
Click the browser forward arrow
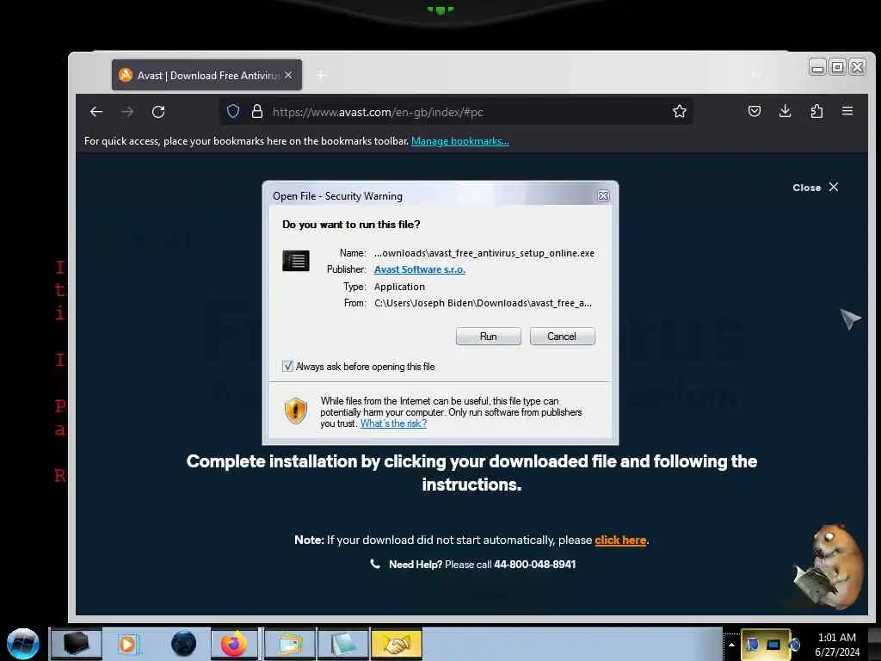(x=127, y=111)
